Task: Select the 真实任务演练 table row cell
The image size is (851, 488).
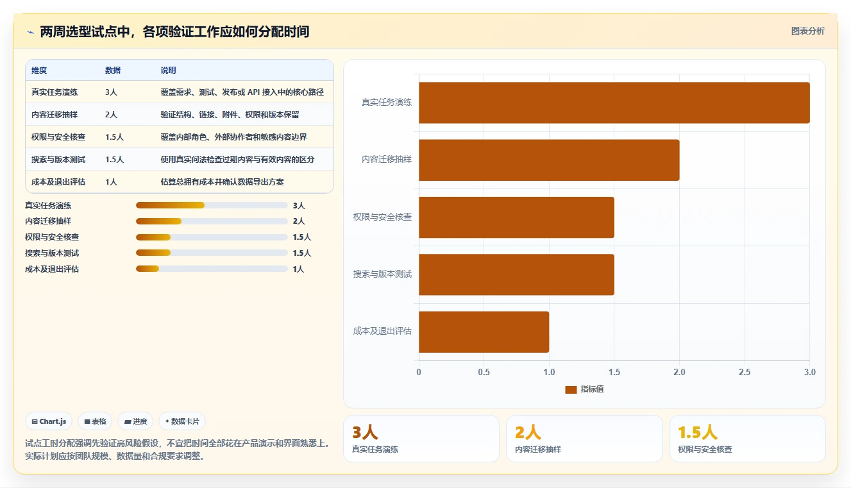Action: (x=55, y=92)
